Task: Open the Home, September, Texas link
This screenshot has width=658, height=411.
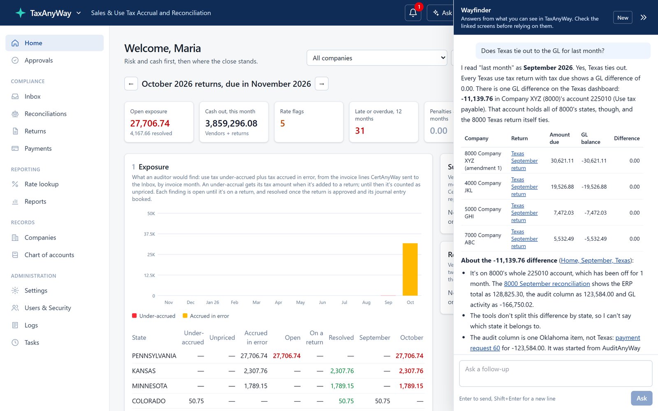Action: [x=596, y=260]
